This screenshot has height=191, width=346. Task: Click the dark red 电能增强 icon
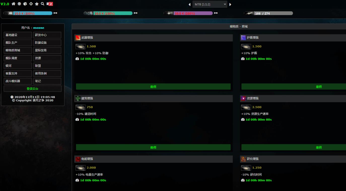[78, 159]
